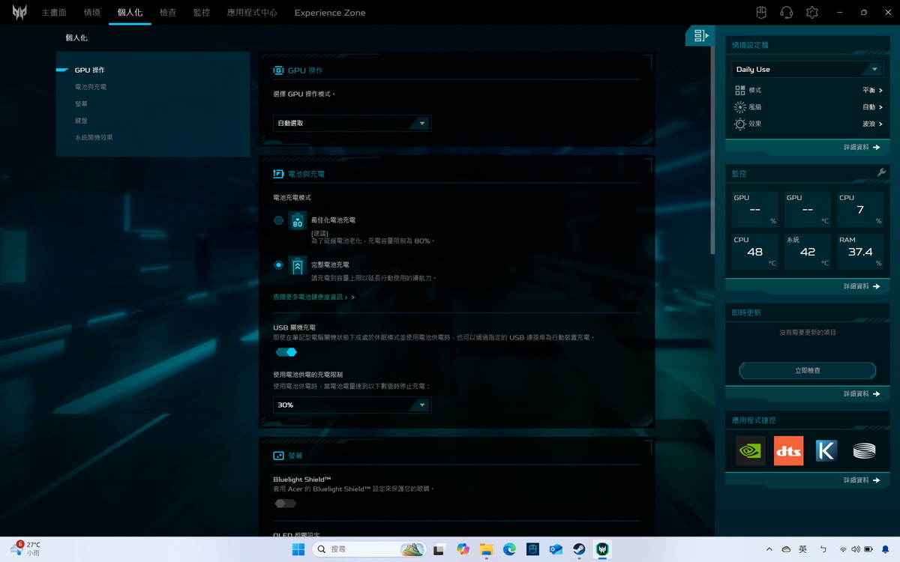Viewport: 900px width, 562px height.
Task: Click the headset support icon
Action: (786, 13)
